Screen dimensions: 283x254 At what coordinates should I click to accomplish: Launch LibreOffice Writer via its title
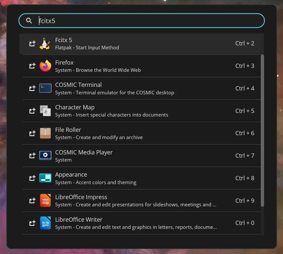point(79,219)
